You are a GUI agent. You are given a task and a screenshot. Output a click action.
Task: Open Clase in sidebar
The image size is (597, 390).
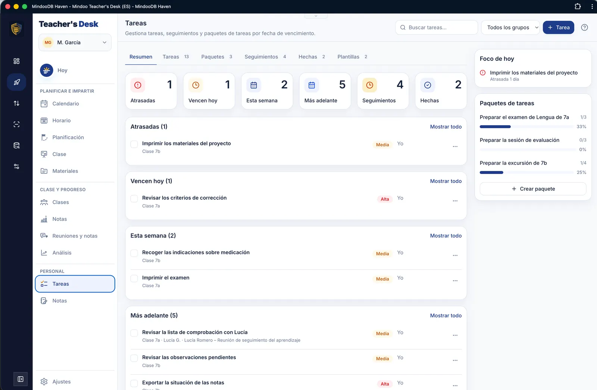(x=75, y=154)
